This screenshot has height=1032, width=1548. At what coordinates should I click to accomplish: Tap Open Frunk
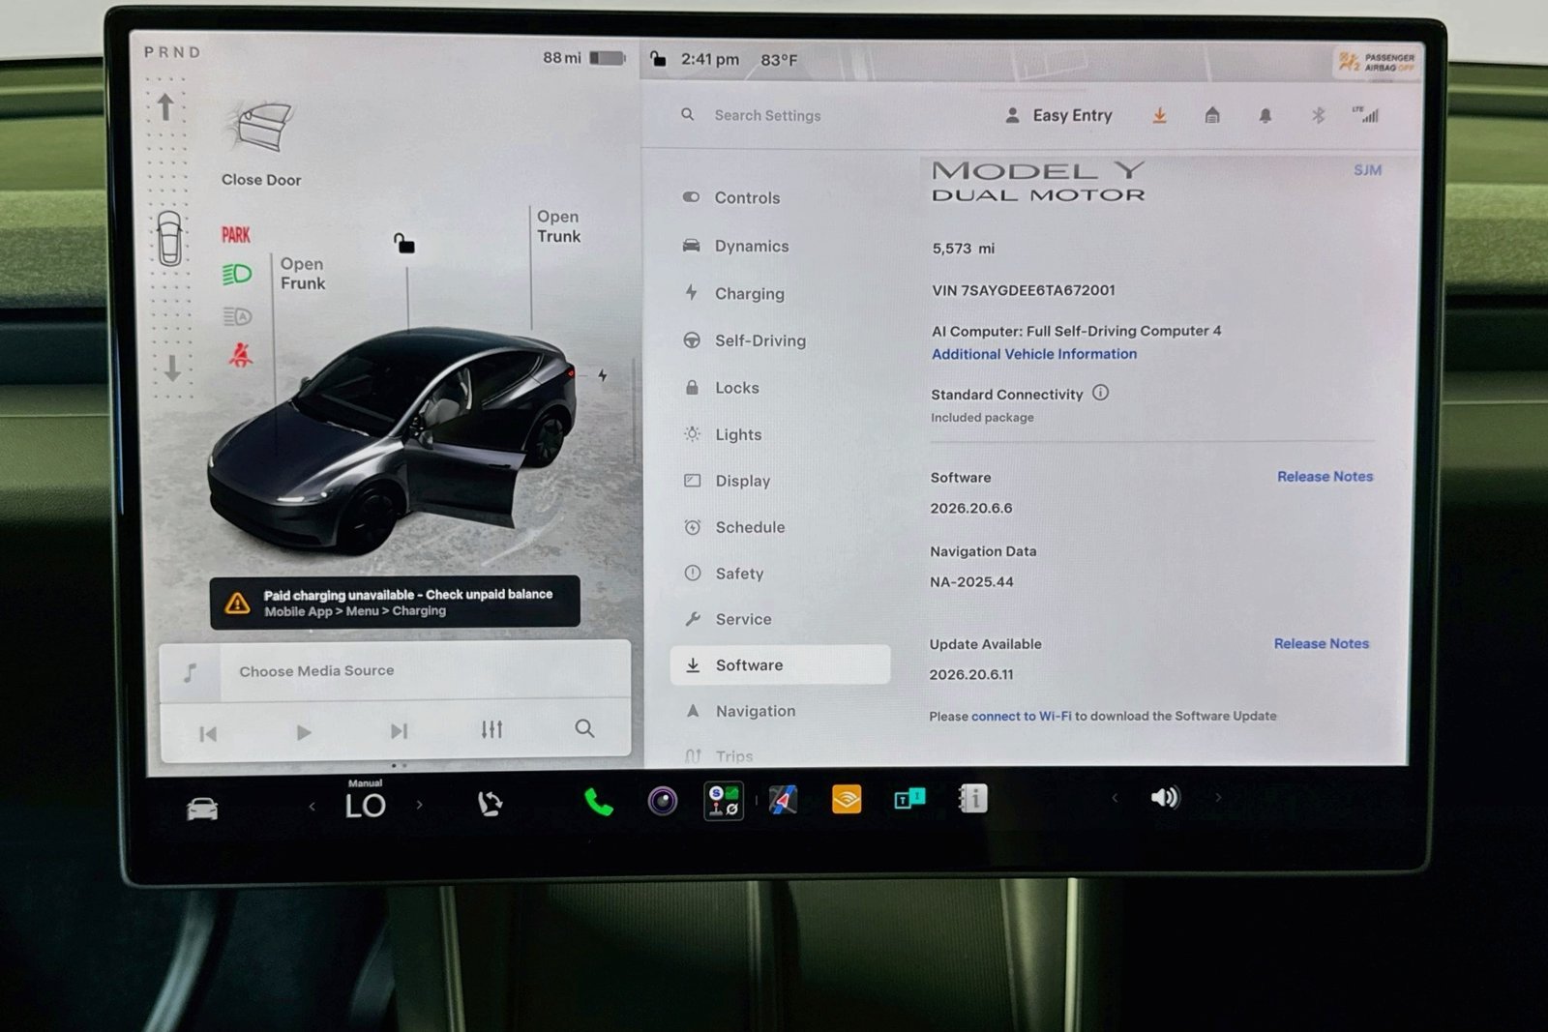pyautogui.click(x=302, y=273)
